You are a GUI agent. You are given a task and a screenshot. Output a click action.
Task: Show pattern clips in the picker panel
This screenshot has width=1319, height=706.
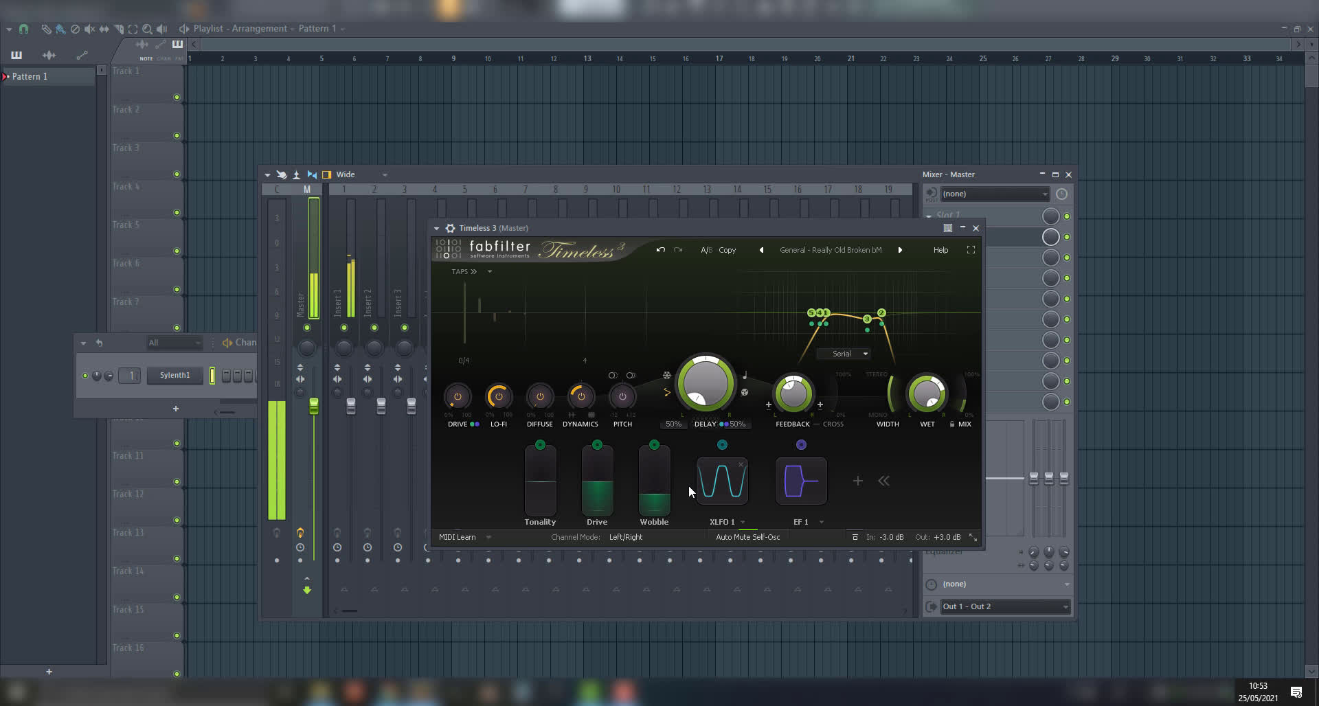[x=16, y=55]
